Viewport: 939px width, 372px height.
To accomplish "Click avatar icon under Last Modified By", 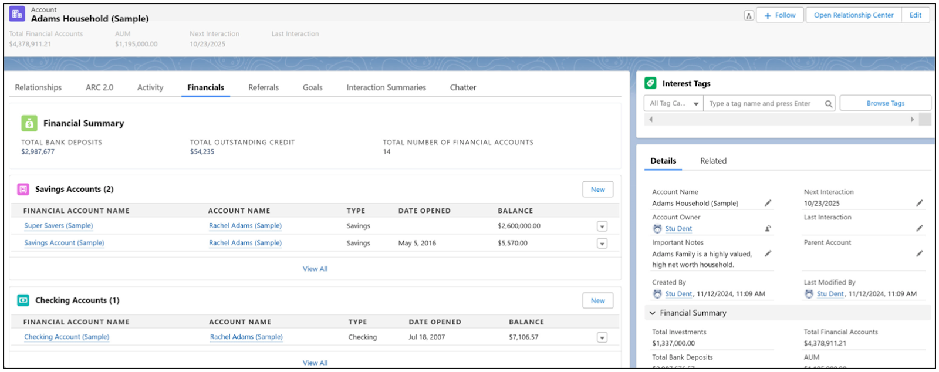I will pos(809,294).
